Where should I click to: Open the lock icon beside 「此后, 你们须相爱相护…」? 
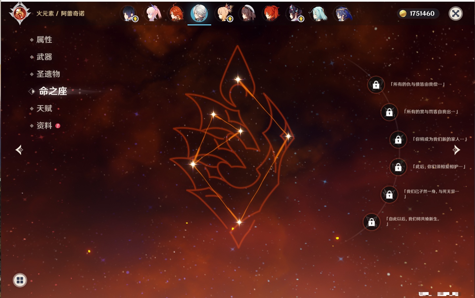[x=398, y=167]
